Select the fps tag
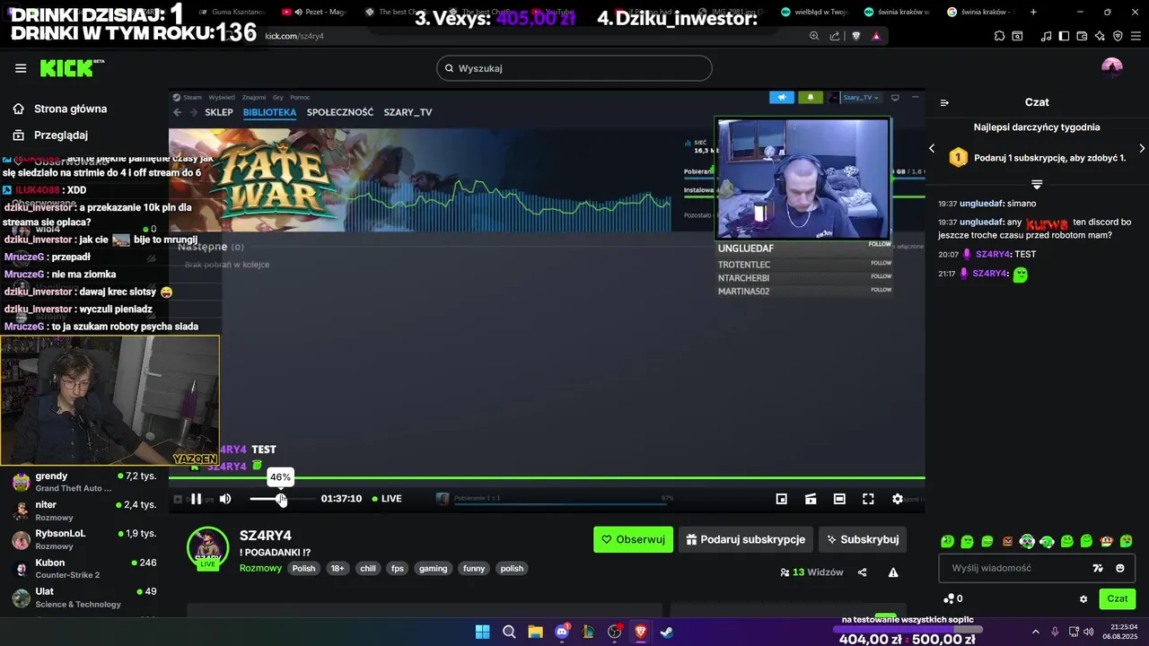The image size is (1149, 646). click(x=398, y=568)
